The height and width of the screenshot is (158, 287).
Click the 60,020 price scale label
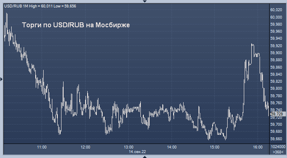(x=276, y=10)
